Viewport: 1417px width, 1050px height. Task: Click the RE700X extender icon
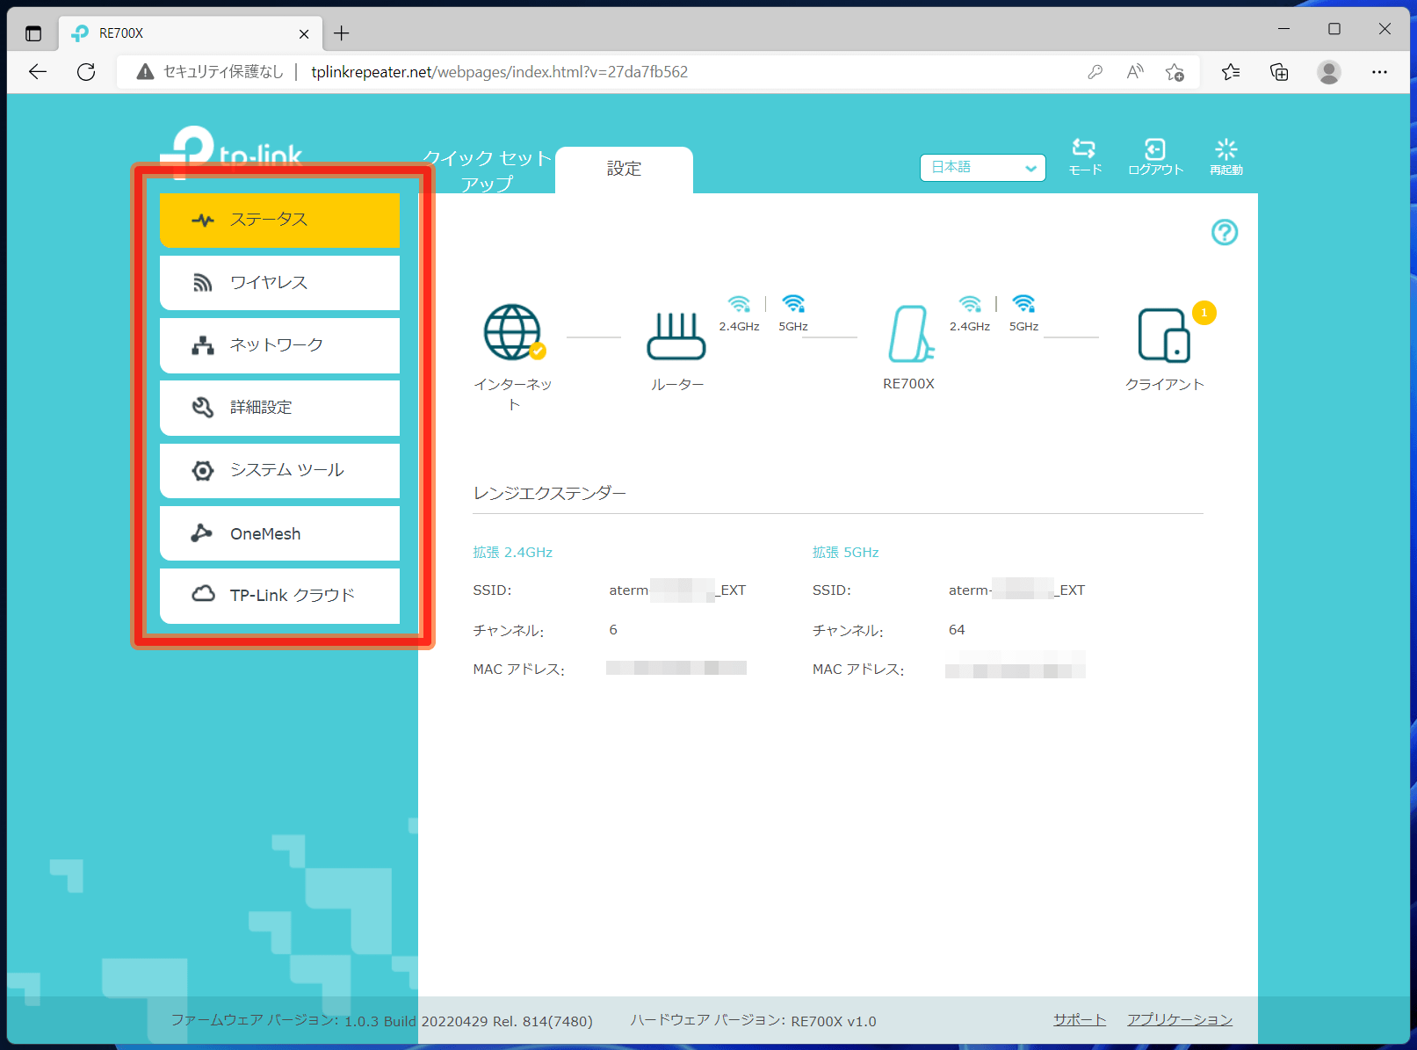pos(911,334)
